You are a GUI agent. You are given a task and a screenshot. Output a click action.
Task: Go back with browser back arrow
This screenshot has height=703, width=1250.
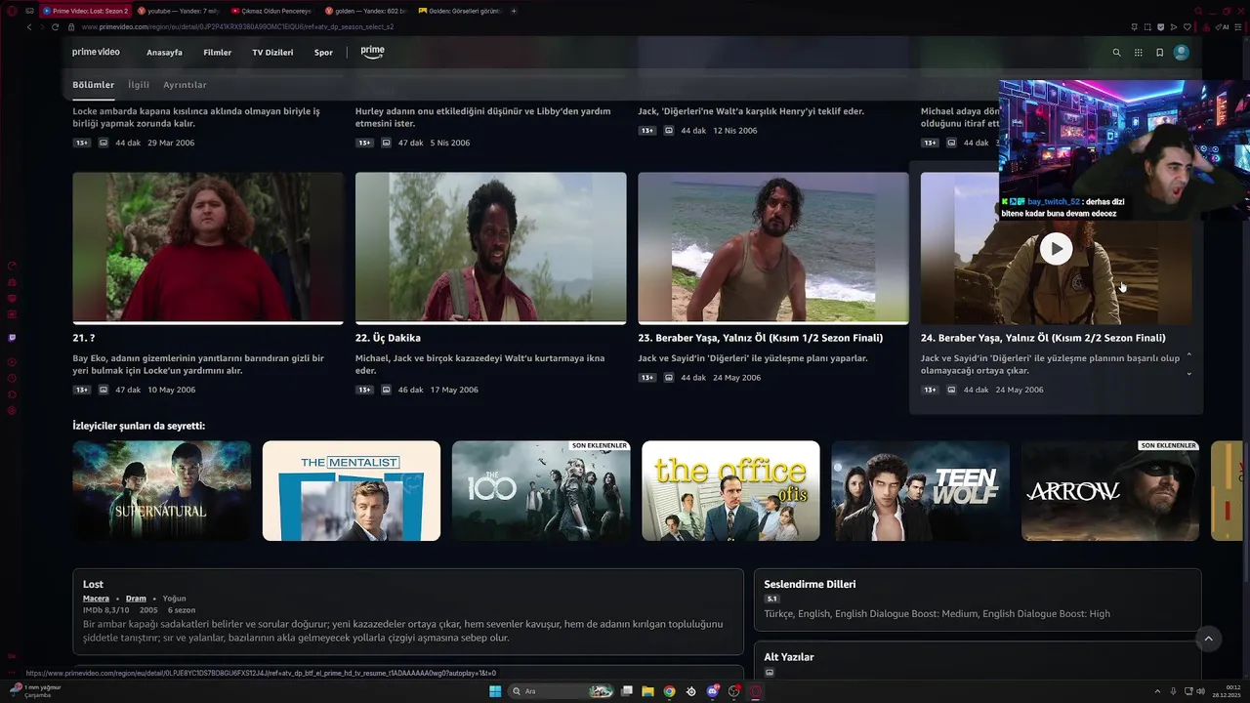pyautogui.click(x=29, y=27)
